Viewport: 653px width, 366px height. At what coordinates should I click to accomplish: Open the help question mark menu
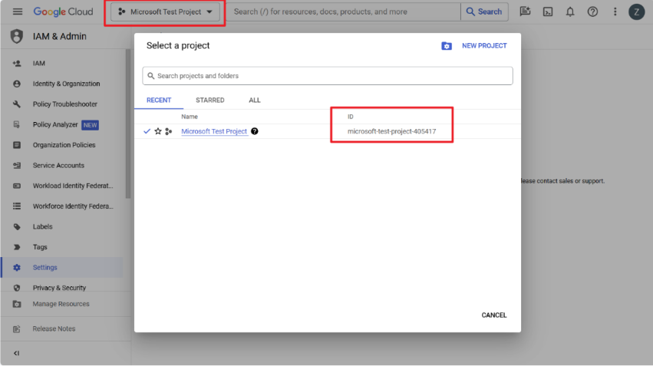tap(592, 12)
